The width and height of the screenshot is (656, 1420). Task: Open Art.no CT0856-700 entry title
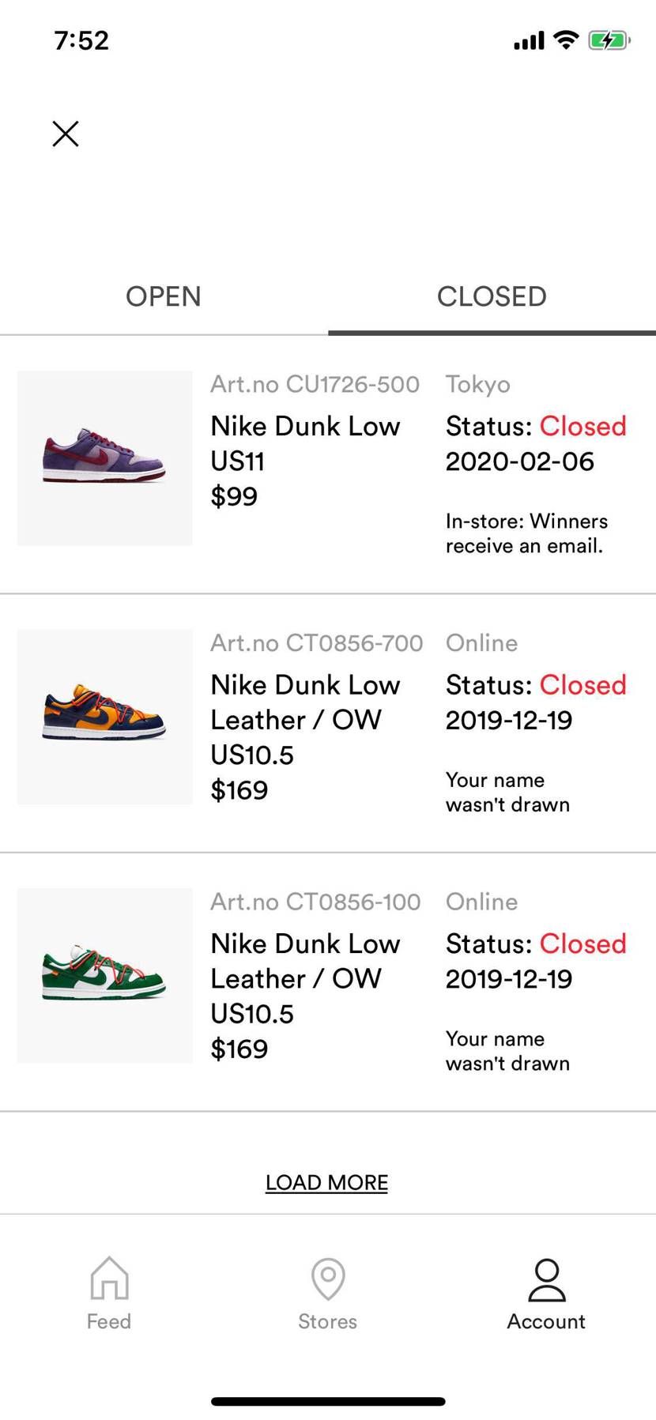click(x=305, y=702)
